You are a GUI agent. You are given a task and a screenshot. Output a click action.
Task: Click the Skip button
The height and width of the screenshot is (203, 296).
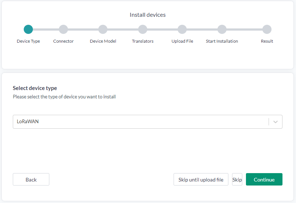pyautogui.click(x=237, y=179)
